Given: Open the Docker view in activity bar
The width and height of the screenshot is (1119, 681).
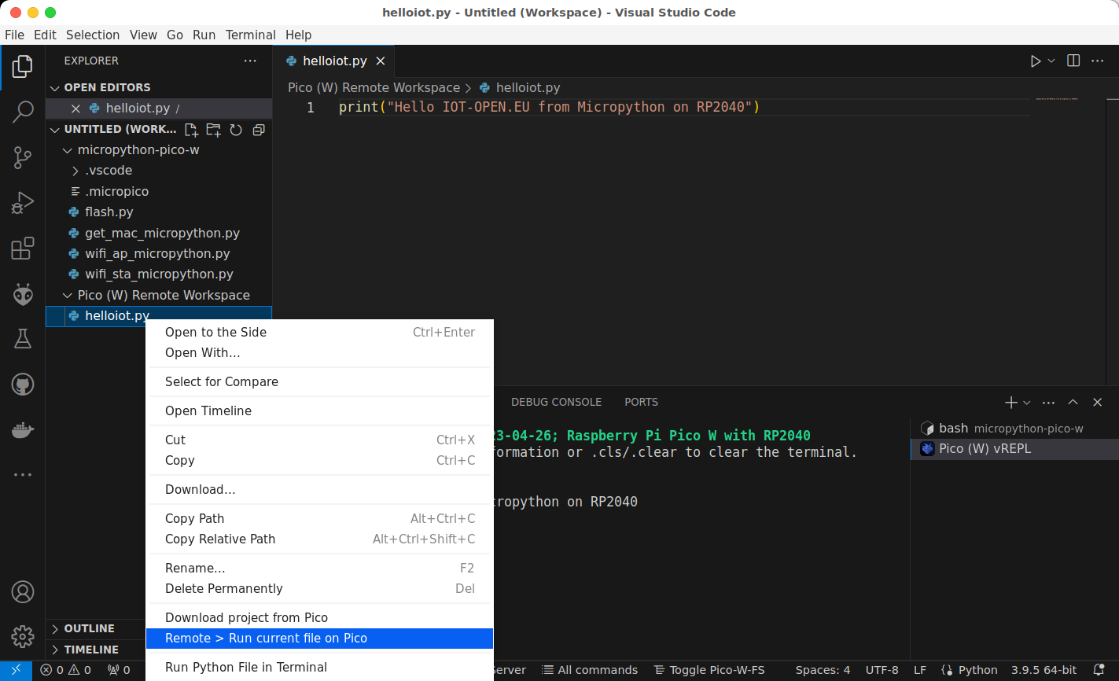Looking at the screenshot, I should [x=23, y=430].
